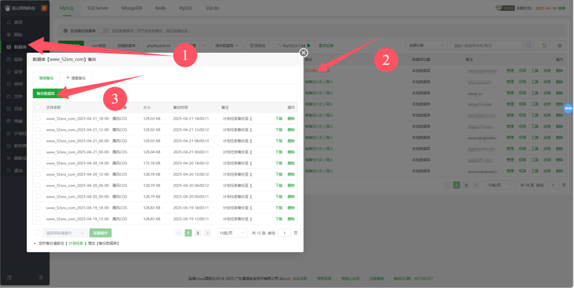The height and width of the screenshot is (288, 574).
Task: Click the 计划任务 link in the dialog footer
Action: [76, 244]
